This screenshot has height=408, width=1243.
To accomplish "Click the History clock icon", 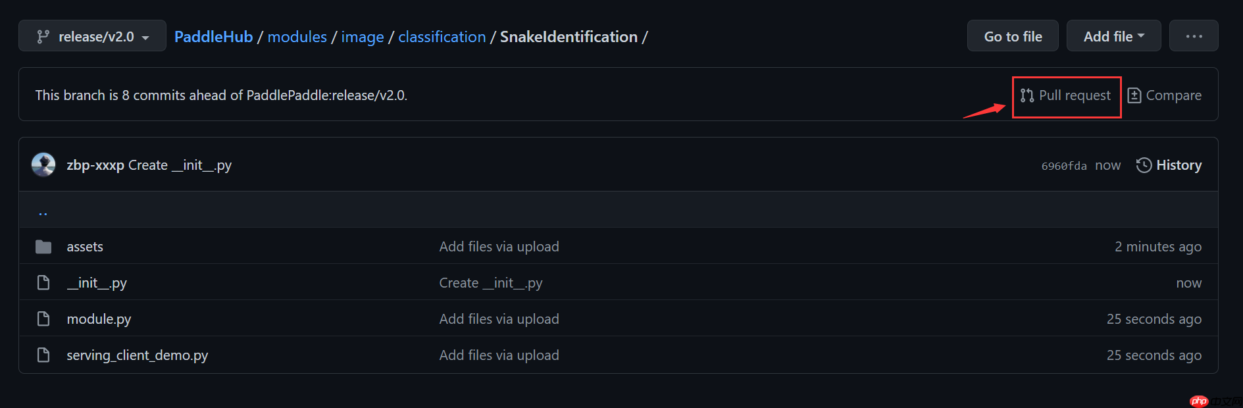I will point(1144,165).
